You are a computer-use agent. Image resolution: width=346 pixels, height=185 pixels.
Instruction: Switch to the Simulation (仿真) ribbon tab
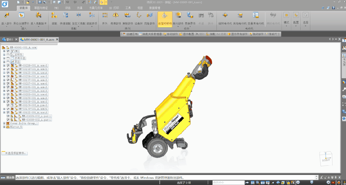[x=80, y=7]
